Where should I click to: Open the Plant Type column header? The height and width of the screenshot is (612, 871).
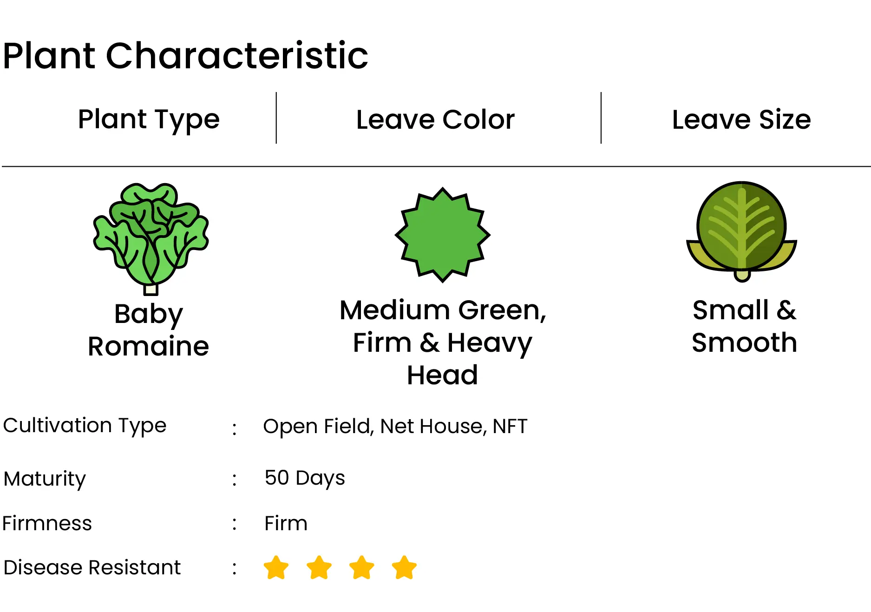[x=149, y=119]
